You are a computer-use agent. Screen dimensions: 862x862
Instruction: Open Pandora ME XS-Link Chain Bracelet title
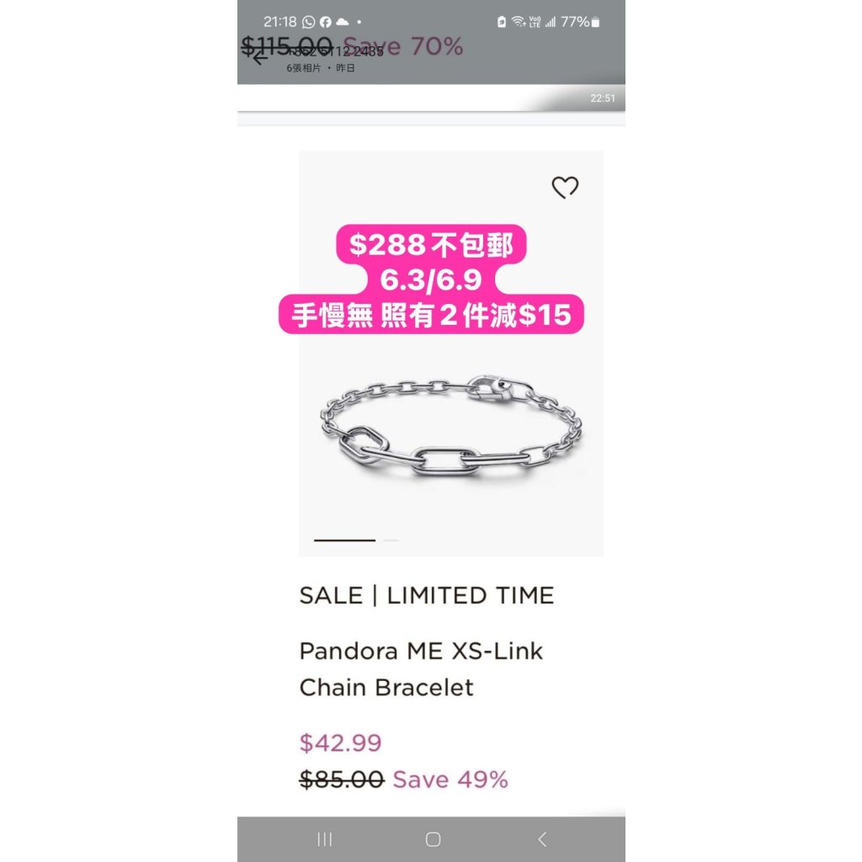[x=421, y=669]
